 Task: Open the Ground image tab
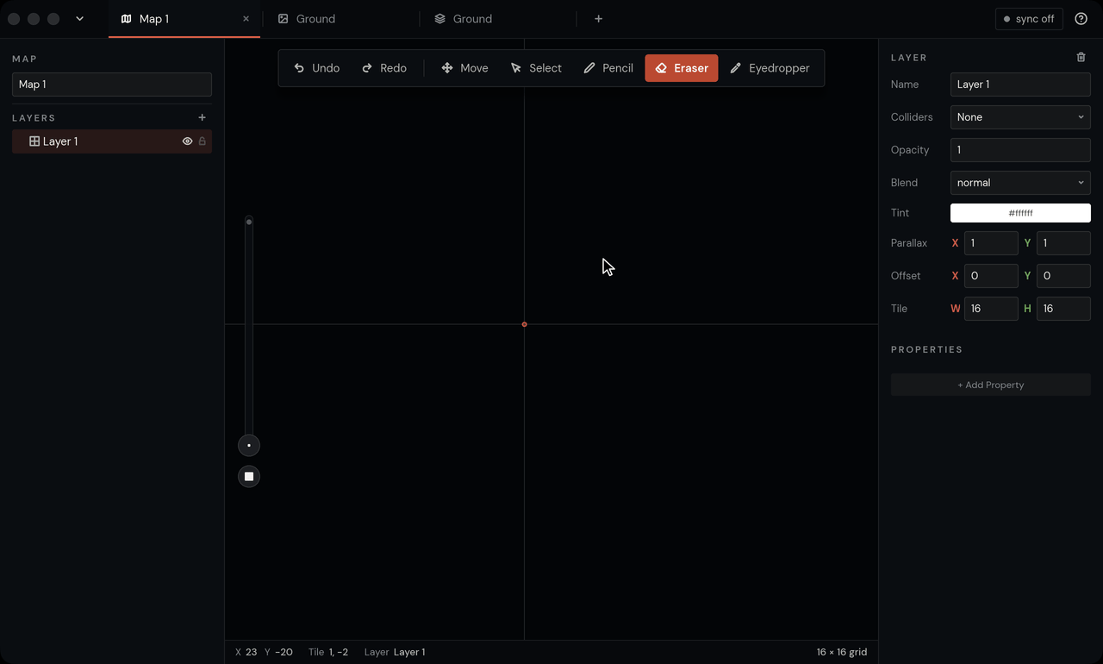(341, 19)
